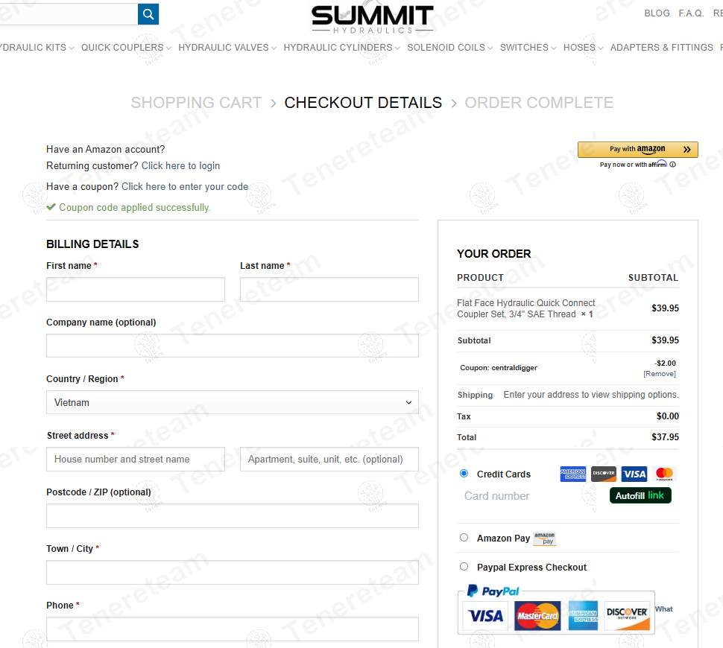Select the Credit Cards payment option

click(464, 474)
